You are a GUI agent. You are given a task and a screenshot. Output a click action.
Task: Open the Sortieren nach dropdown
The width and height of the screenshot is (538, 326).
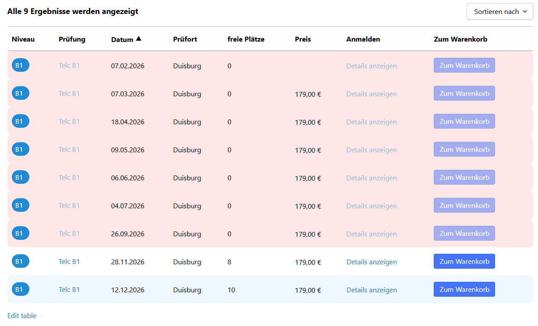499,12
